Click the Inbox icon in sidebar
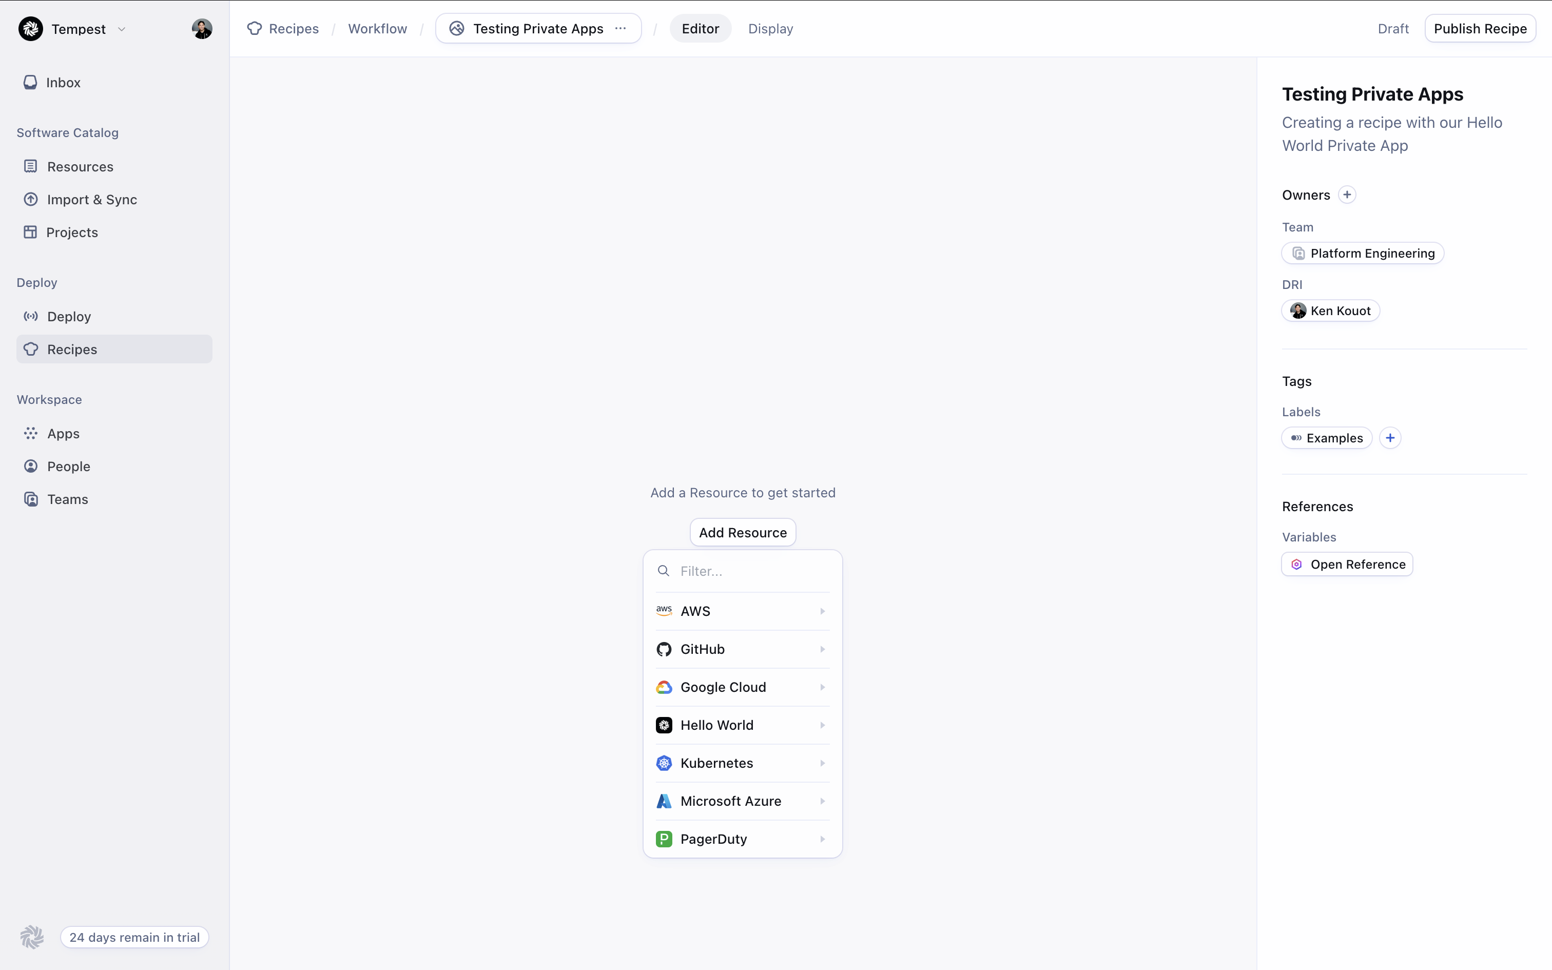Image resolution: width=1552 pixels, height=970 pixels. pyautogui.click(x=30, y=82)
